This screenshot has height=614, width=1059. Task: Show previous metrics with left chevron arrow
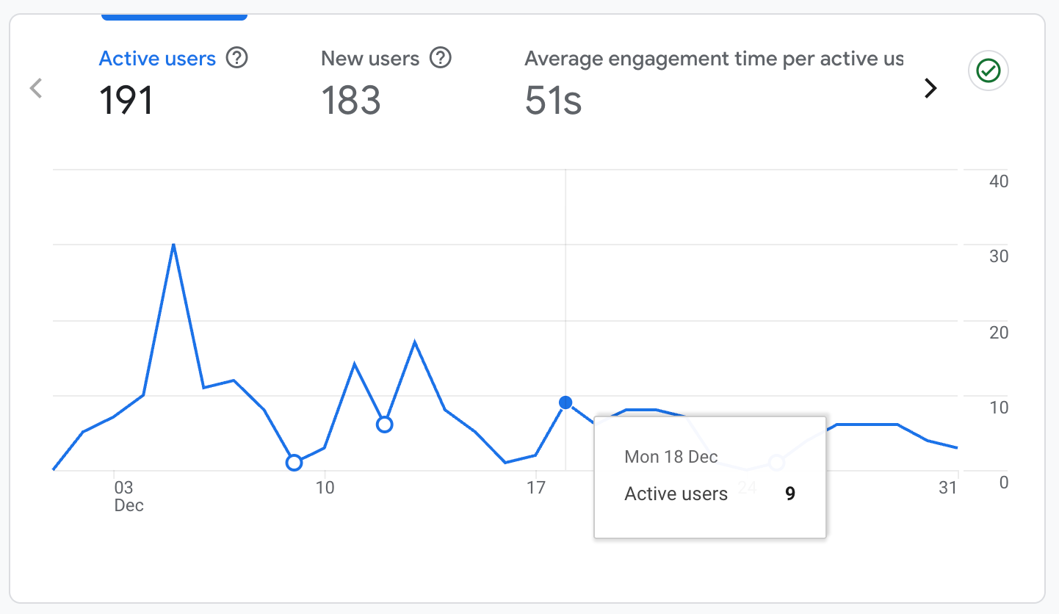tap(36, 88)
